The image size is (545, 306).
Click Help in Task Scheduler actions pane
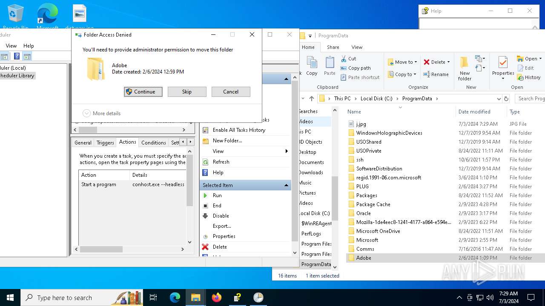click(x=218, y=173)
